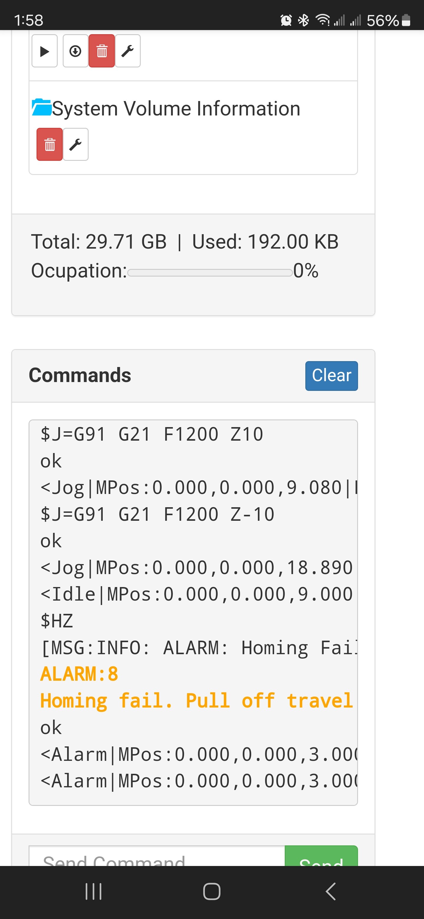
Task: Delete the System Volume Information folder
Action: pos(49,145)
